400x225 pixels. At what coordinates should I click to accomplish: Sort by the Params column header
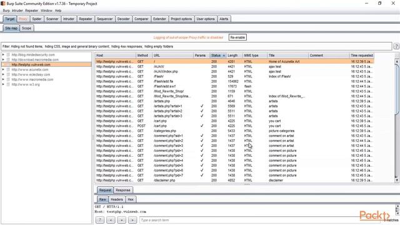click(201, 56)
